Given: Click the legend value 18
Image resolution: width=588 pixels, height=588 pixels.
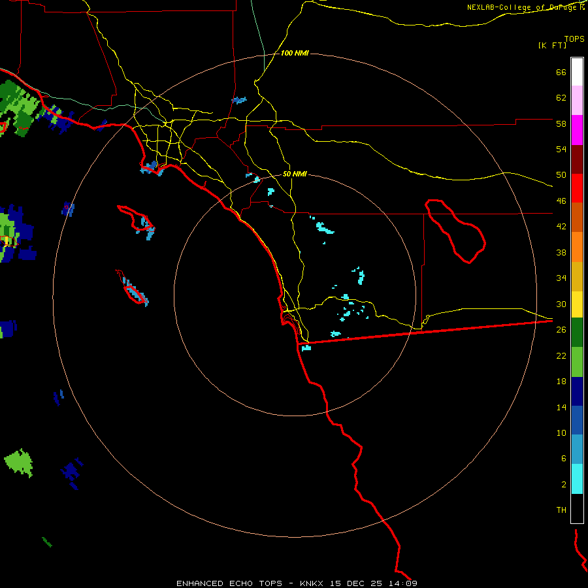Looking at the screenshot, I should 561,382.
